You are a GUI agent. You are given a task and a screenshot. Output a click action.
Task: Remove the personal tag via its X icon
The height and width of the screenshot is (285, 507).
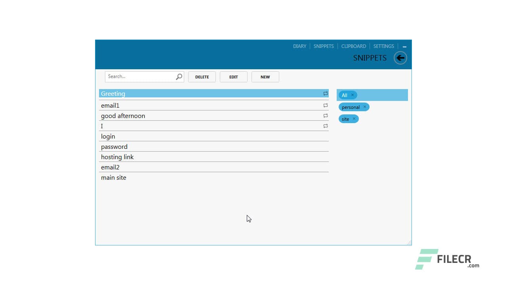365,107
